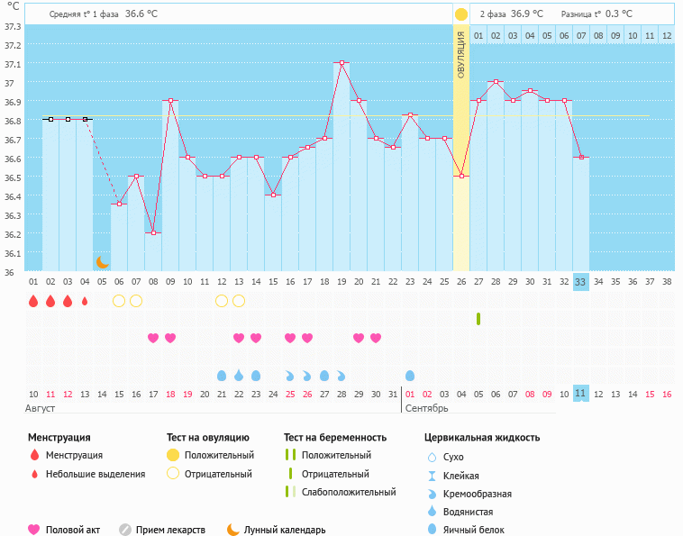Click Слабоположительный pregnancy test legend label
The image size is (683, 536).
click(x=351, y=492)
